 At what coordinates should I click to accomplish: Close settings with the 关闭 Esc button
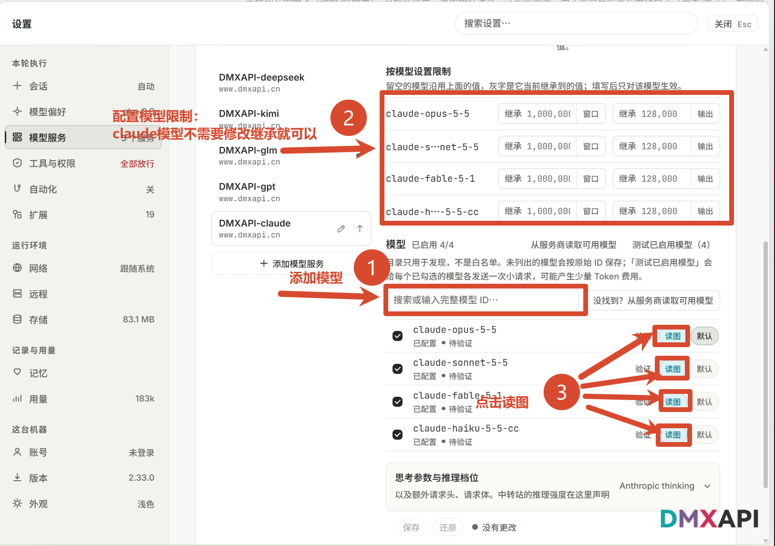click(733, 24)
